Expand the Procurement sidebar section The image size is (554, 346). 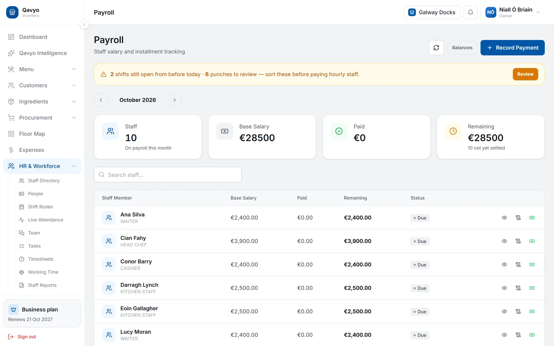[x=42, y=118]
